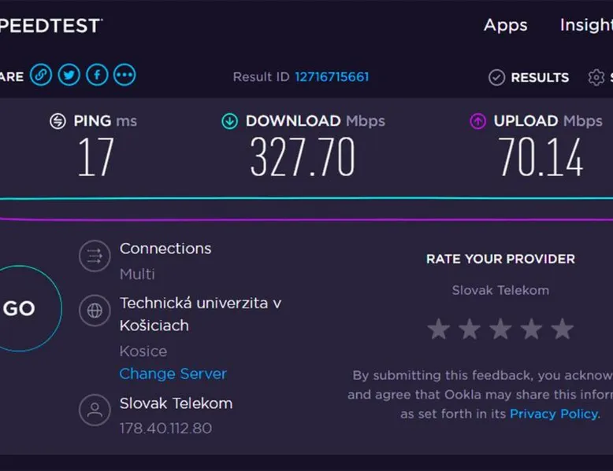Start a new test with GO
Viewport: 613px width, 471px height.
pyautogui.click(x=19, y=308)
